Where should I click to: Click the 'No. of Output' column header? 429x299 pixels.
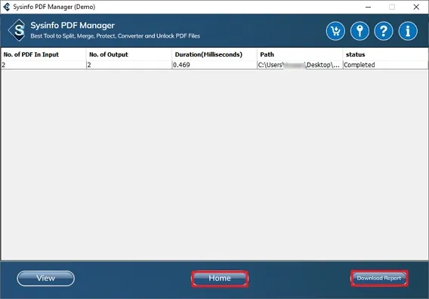click(129, 54)
